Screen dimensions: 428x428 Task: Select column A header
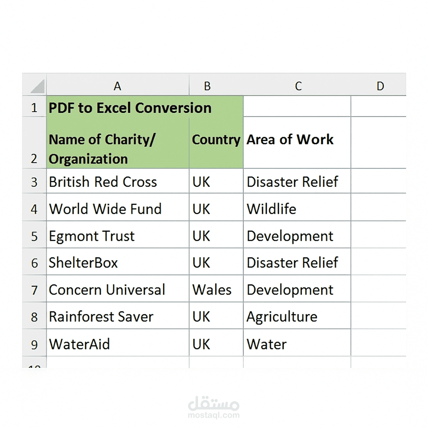(117, 86)
